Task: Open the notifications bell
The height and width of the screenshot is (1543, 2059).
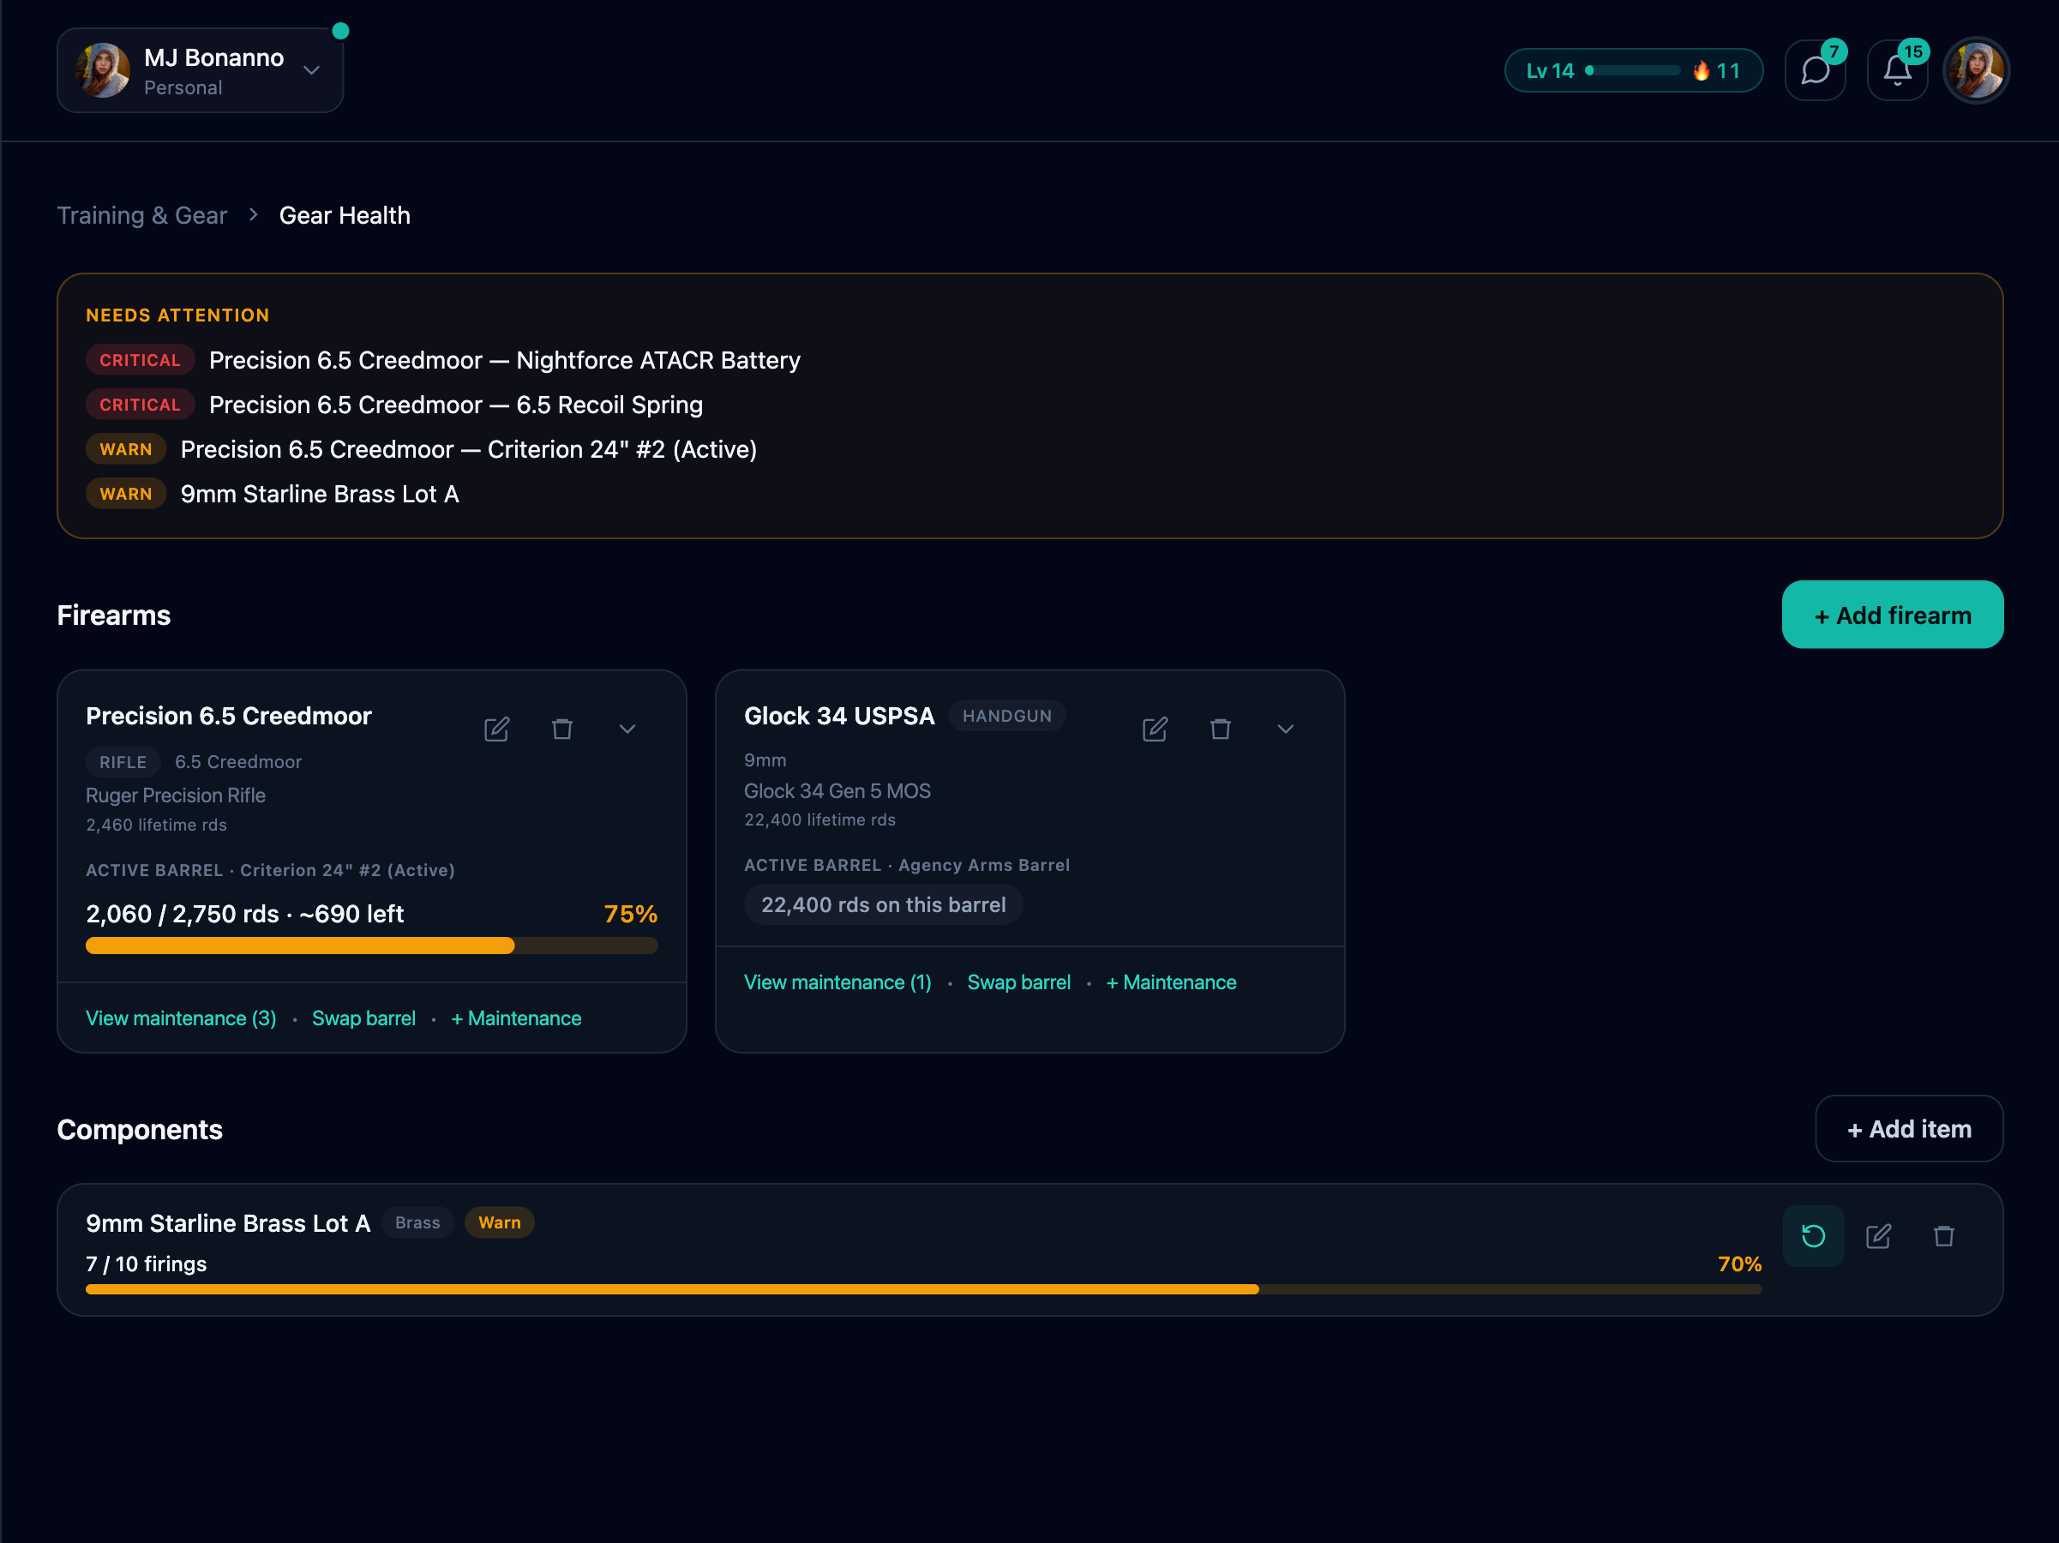Action: (x=1897, y=71)
